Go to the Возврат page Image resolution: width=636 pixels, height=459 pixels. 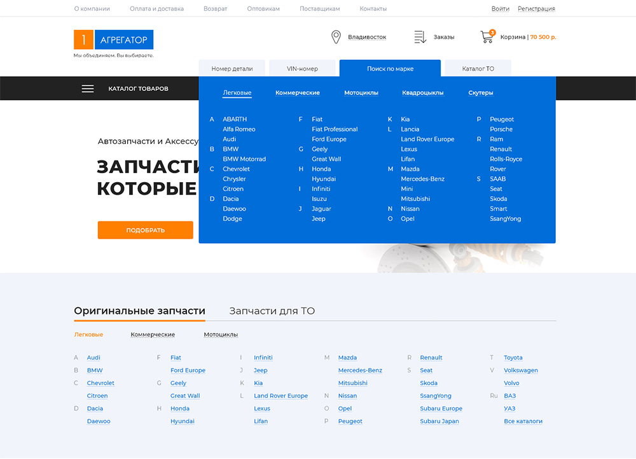point(216,8)
